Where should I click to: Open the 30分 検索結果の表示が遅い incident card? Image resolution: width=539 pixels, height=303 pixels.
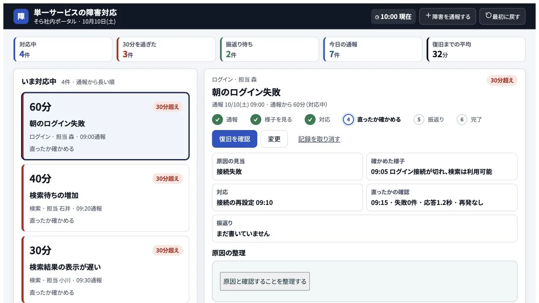[x=105, y=270]
